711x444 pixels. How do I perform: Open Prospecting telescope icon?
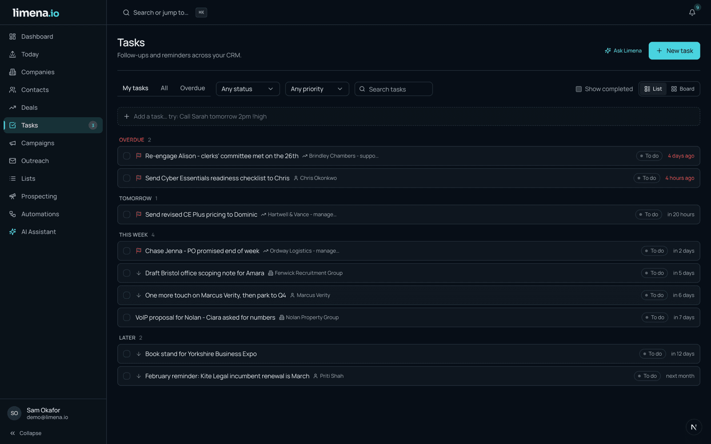[12, 196]
